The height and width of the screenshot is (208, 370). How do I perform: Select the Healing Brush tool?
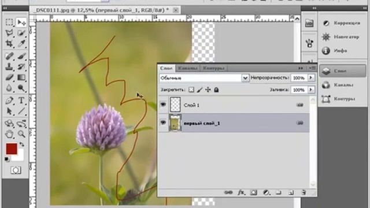point(9,56)
